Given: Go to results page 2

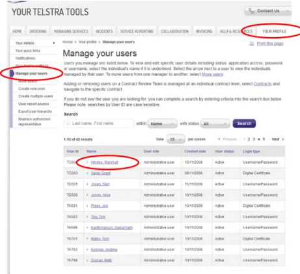Looking at the screenshot, I should coord(249,139).
